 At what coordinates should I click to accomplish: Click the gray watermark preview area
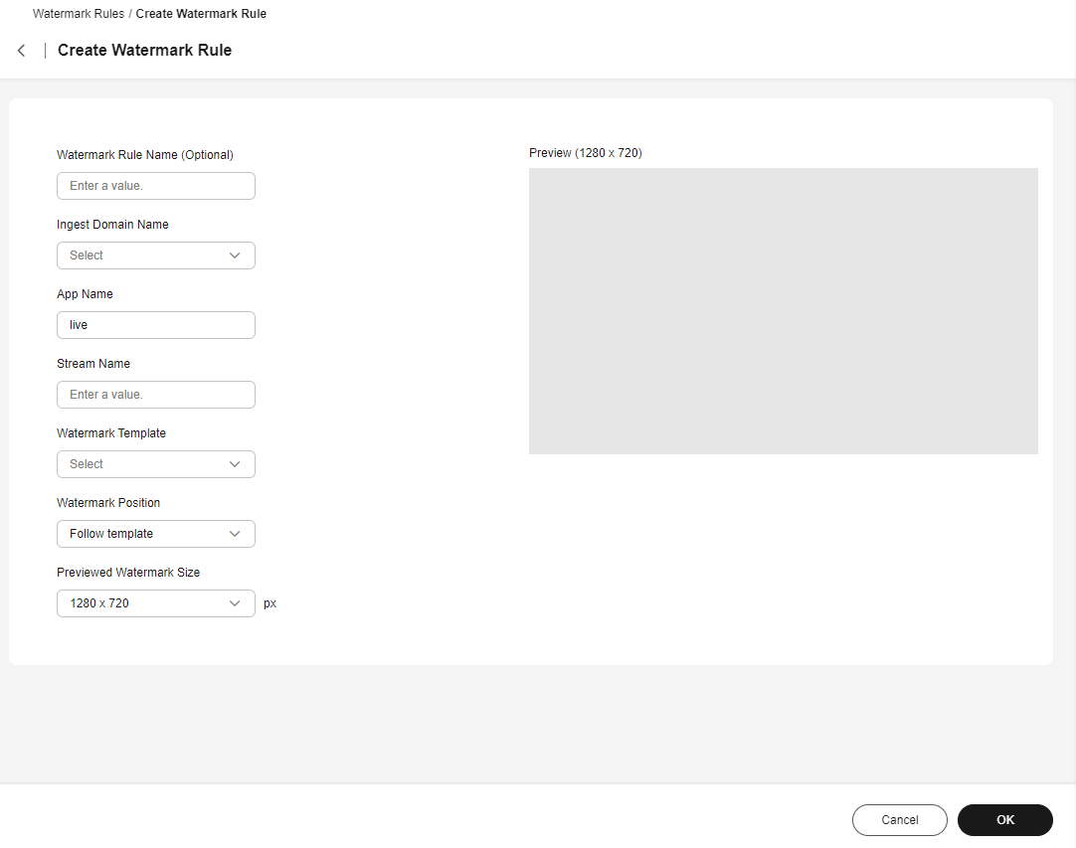pos(783,311)
